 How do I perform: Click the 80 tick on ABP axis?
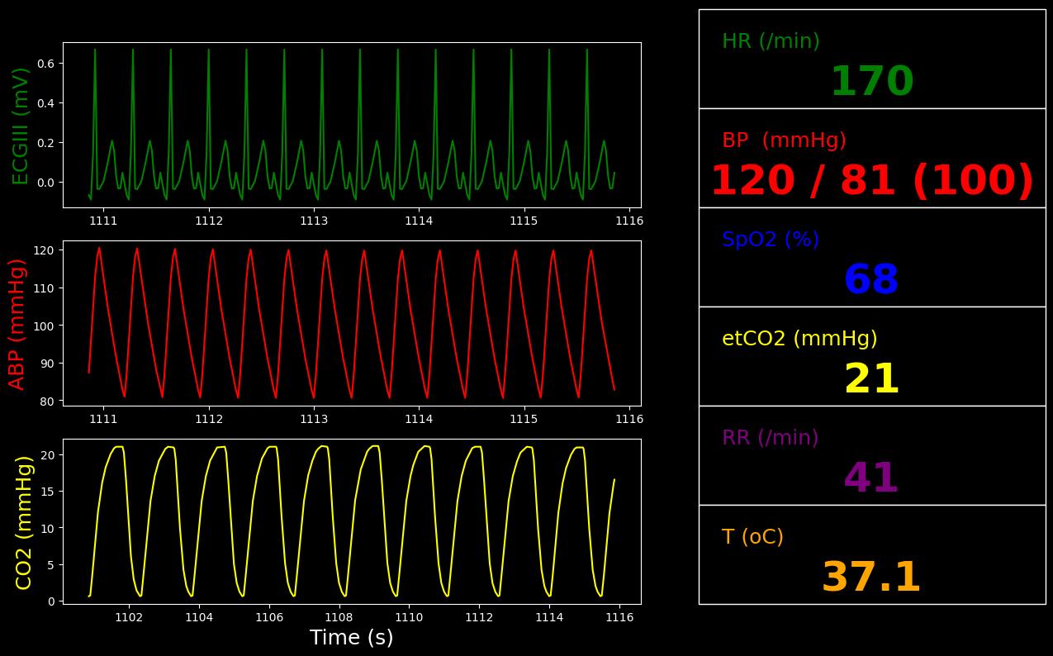point(47,402)
